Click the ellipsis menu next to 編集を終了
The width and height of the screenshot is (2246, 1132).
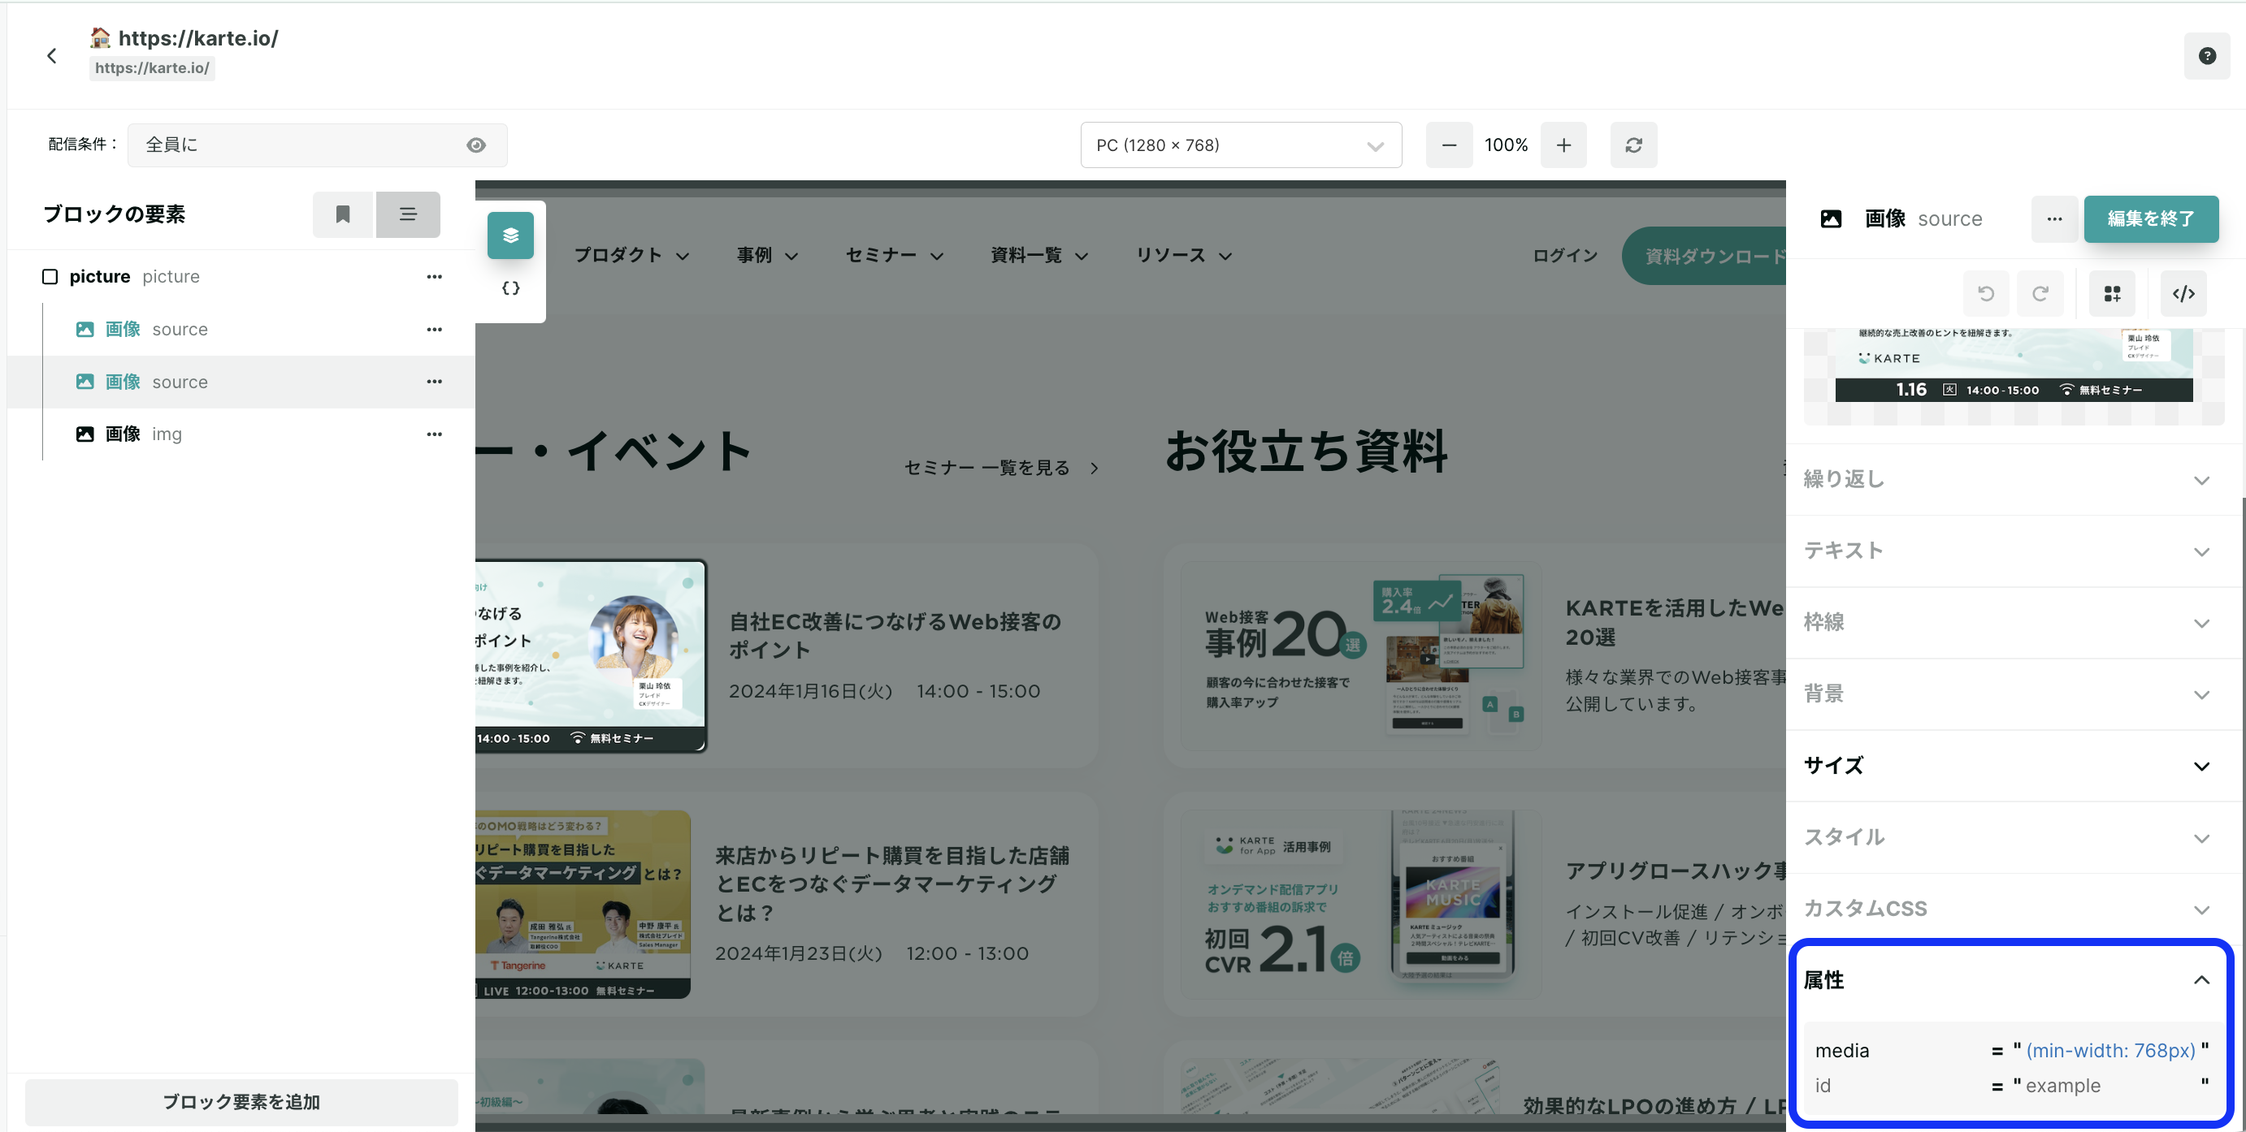point(2054,218)
